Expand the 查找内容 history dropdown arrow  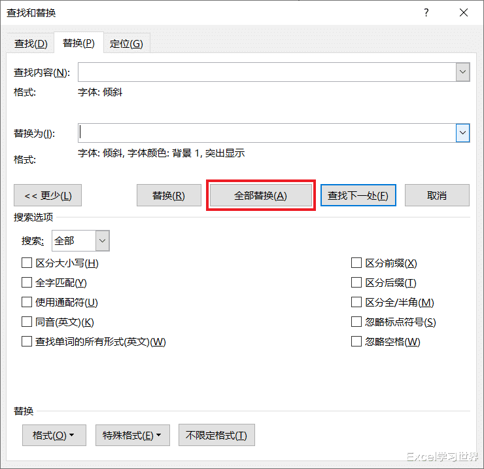[x=462, y=72]
